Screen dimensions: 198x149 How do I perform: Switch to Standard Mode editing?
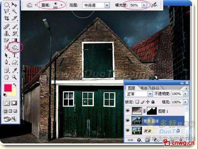click(6, 103)
